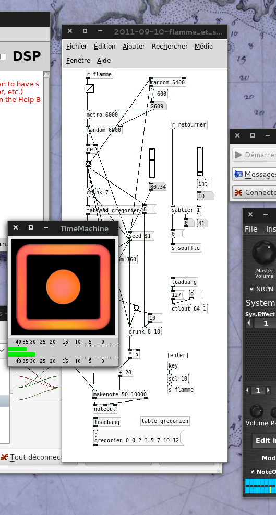Click the * 5 object
The width and height of the screenshot is (276, 515).
(134, 354)
